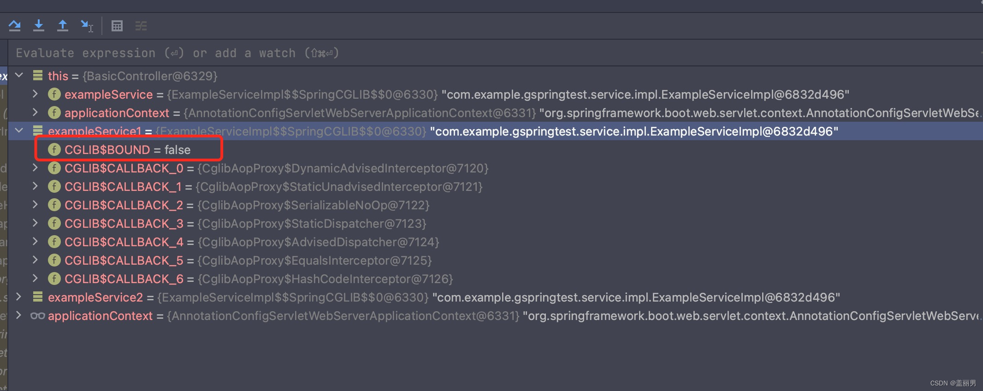Open the Evaluate Expression calculator icon
The image size is (983, 391).
click(x=117, y=26)
